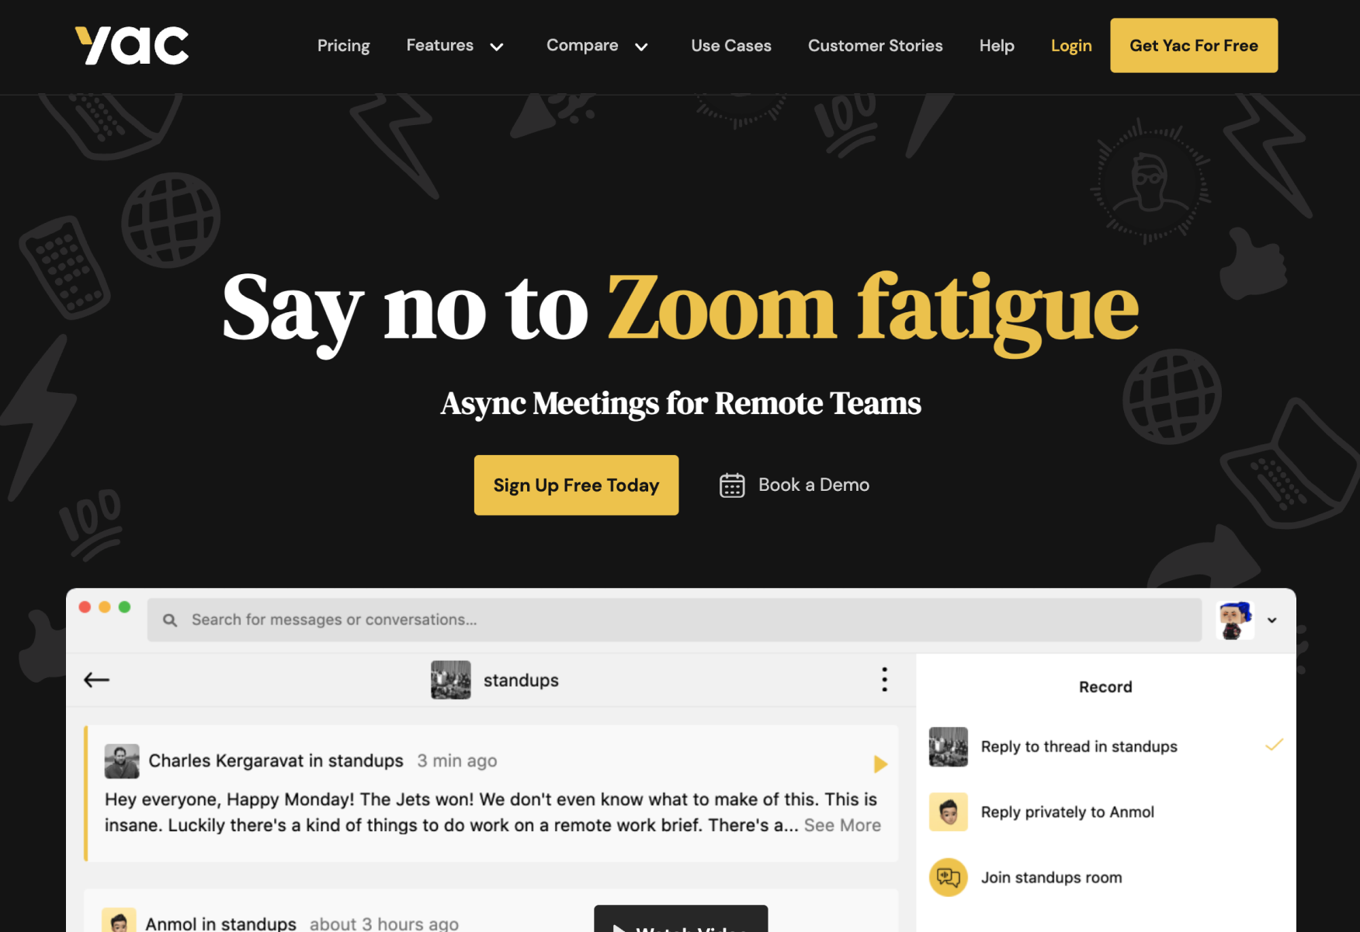The image size is (1360, 932).
Task: Click the Join standups room chat icon
Action: (949, 878)
